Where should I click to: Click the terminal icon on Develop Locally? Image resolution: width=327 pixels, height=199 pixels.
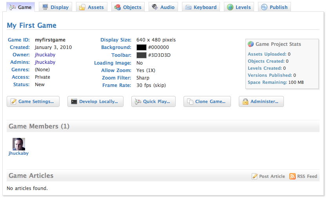[x=74, y=101]
